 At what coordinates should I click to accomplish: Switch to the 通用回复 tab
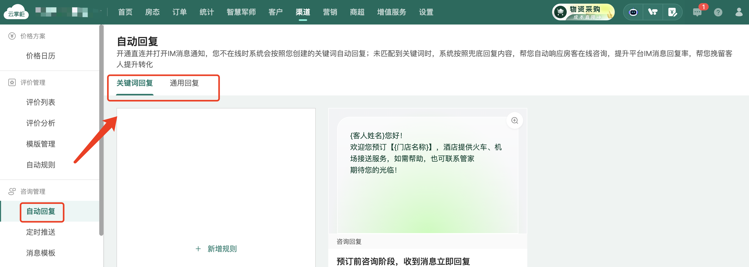184,83
